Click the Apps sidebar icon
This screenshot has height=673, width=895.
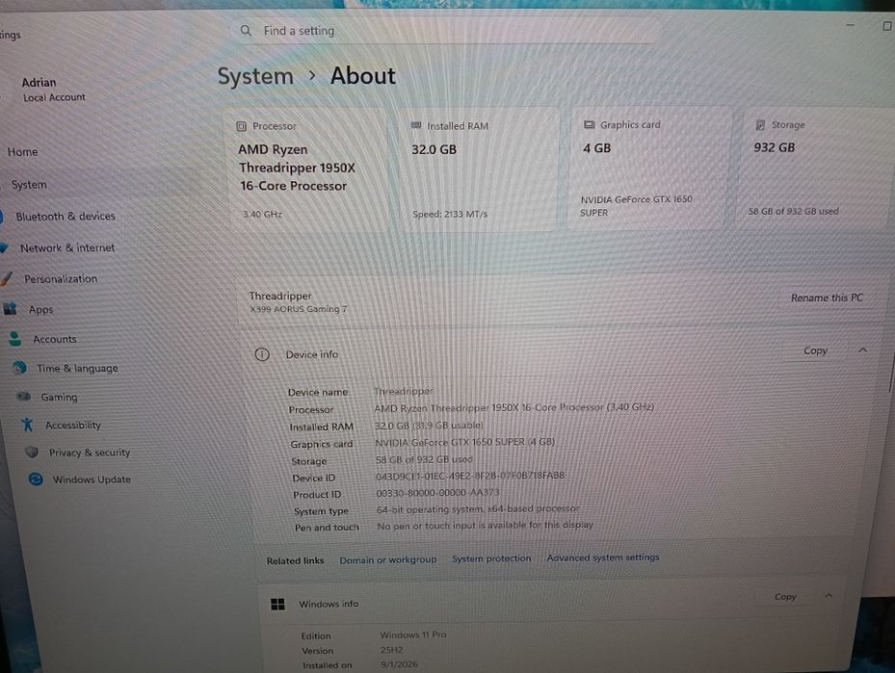[x=11, y=309]
